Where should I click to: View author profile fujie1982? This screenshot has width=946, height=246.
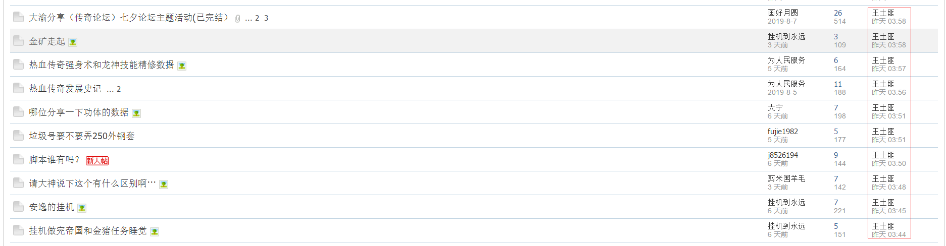783,131
